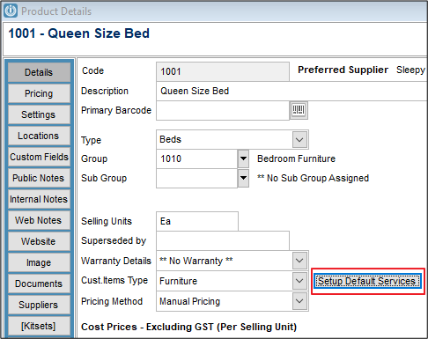Go to the Custom Fields tab

[39, 157]
